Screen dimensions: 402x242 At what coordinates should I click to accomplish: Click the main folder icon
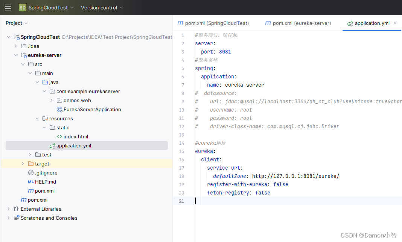click(x=38, y=73)
